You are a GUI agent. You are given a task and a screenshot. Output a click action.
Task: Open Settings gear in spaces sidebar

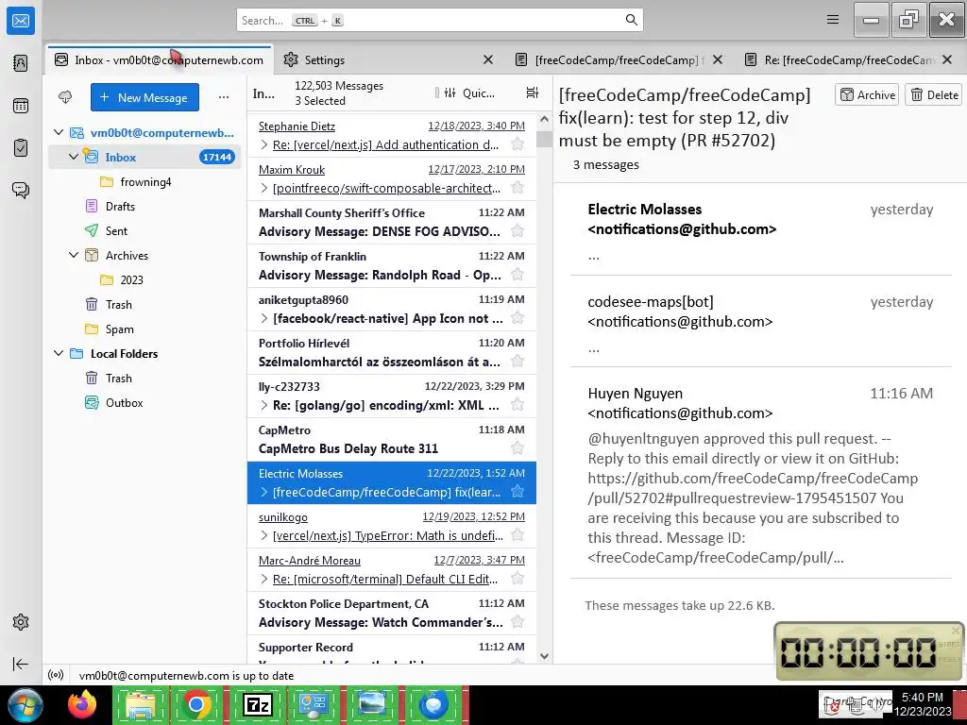pyautogui.click(x=21, y=622)
